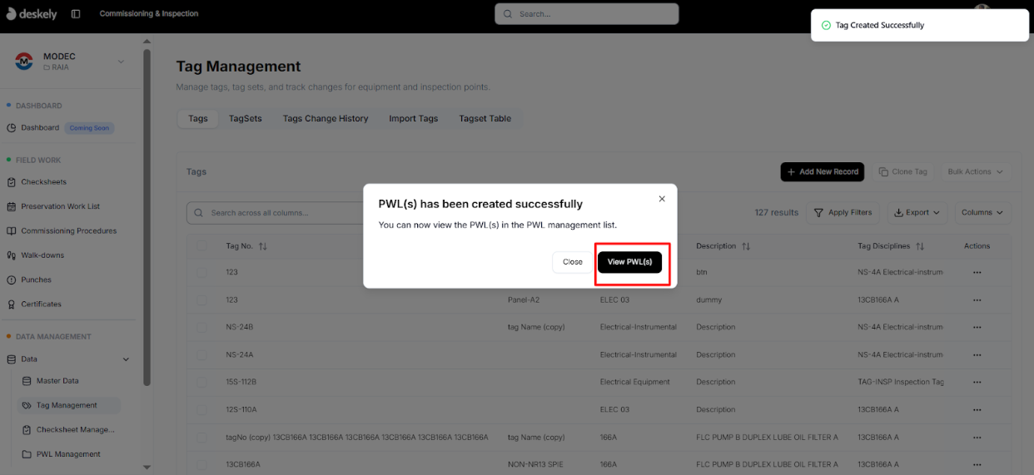Click the search magnifier icon in top bar
The height and width of the screenshot is (475, 1034).
tap(509, 14)
